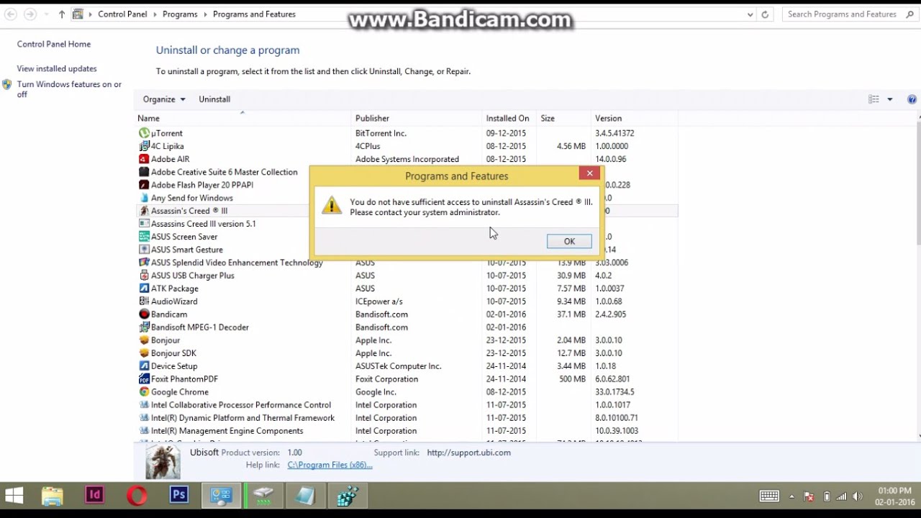Select ASUS Splendid Video Enhancement Technology row
The image size is (921, 518).
tap(407, 263)
